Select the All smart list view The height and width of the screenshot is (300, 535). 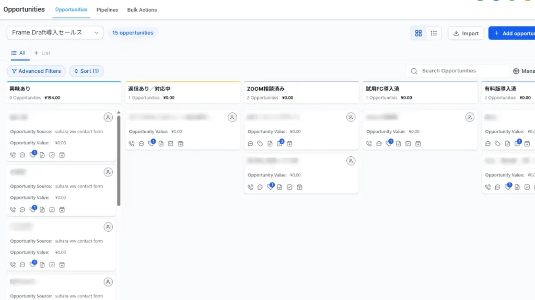(x=18, y=53)
